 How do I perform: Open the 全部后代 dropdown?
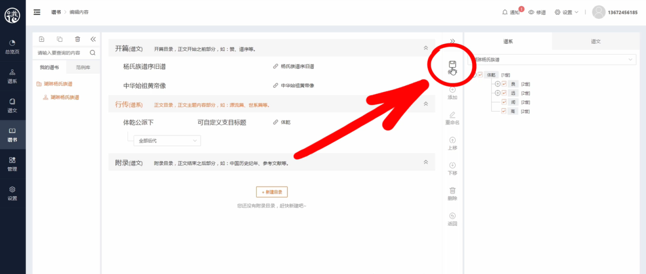[166, 141]
